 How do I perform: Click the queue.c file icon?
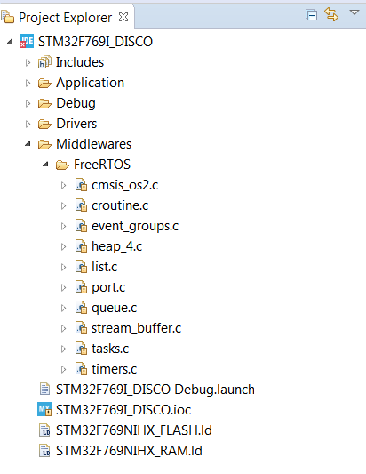[81, 308]
